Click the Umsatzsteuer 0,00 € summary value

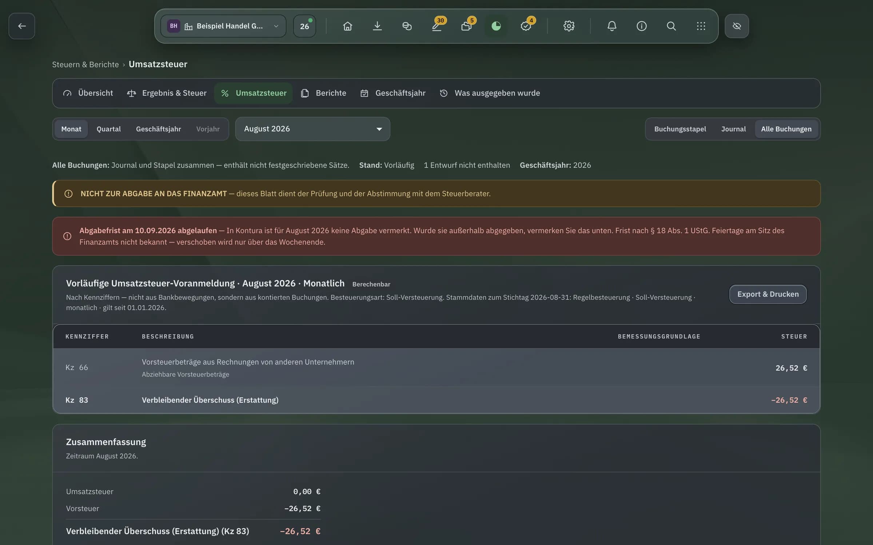307,491
